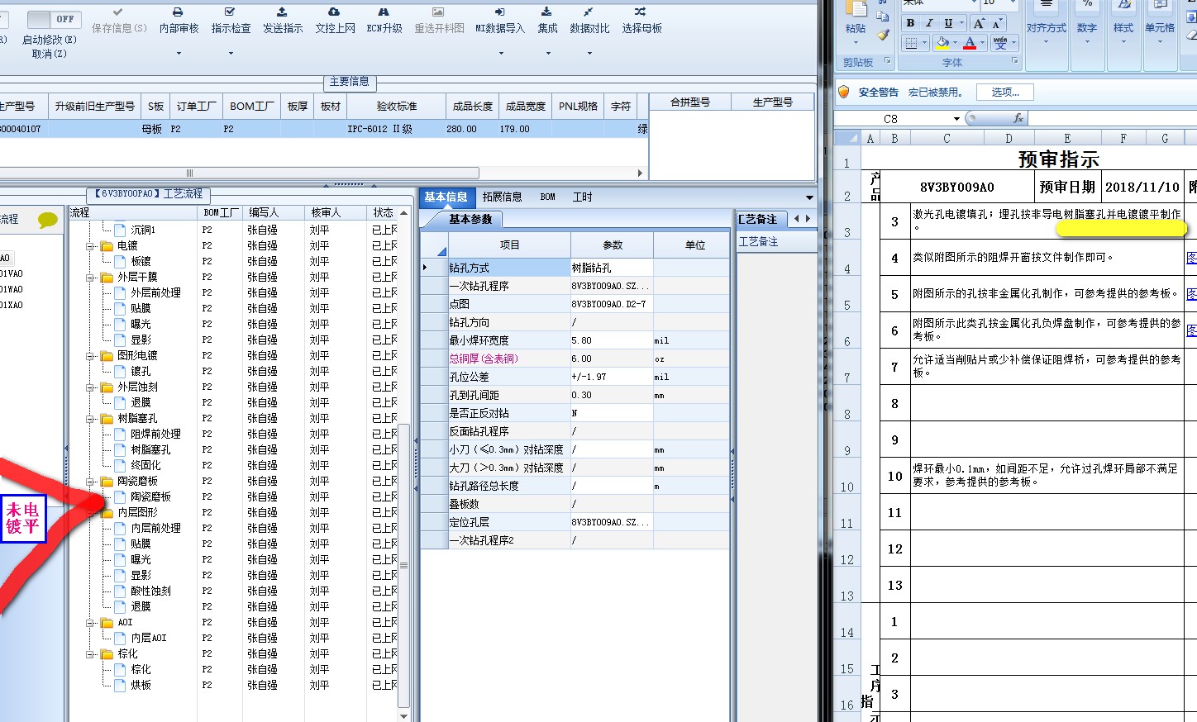Click the 内部审核 printer icon
This screenshot has height=722, width=1197.
(x=178, y=12)
